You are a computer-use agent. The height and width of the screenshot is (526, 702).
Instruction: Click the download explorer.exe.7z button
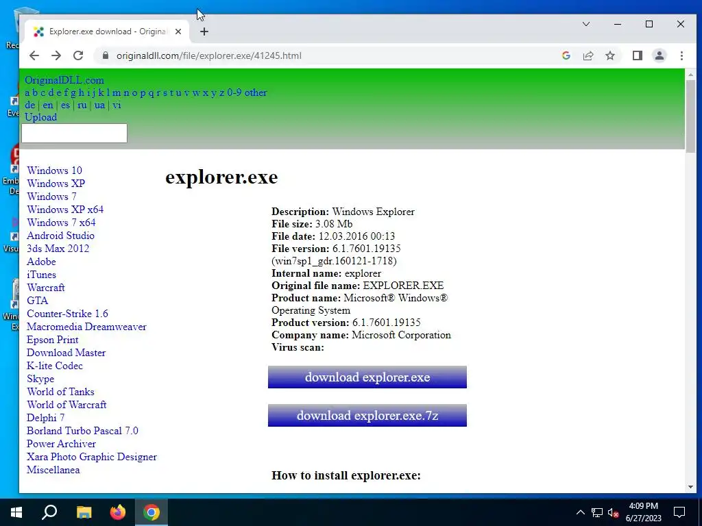click(367, 416)
